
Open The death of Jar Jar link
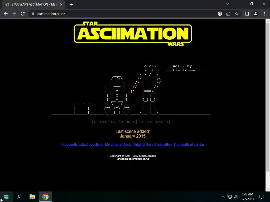point(189,145)
